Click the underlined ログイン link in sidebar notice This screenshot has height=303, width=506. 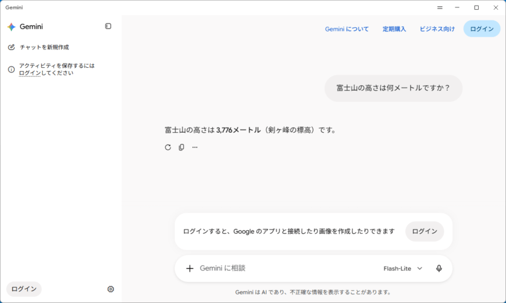30,73
